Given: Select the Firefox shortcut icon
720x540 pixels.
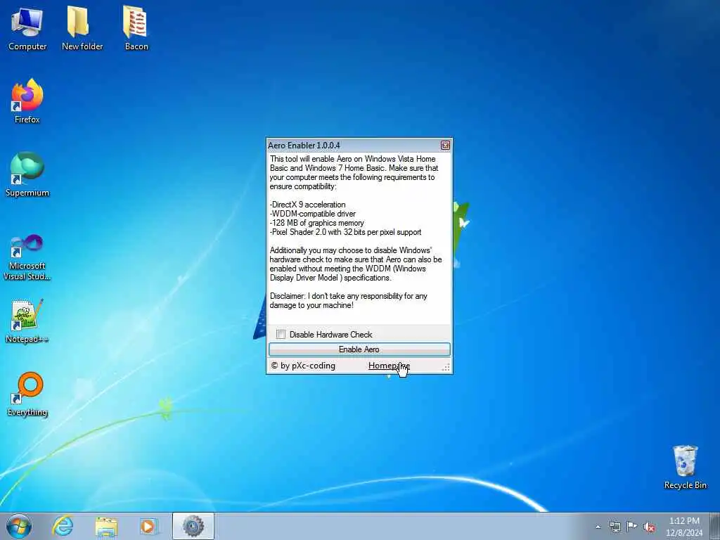Looking at the screenshot, I should 27,101.
